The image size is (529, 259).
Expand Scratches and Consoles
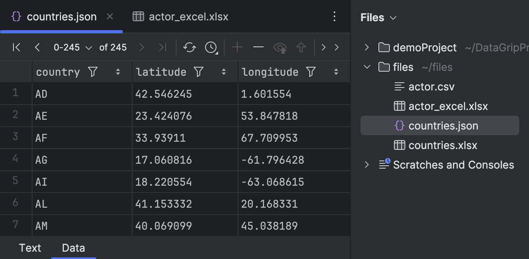click(x=367, y=165)
